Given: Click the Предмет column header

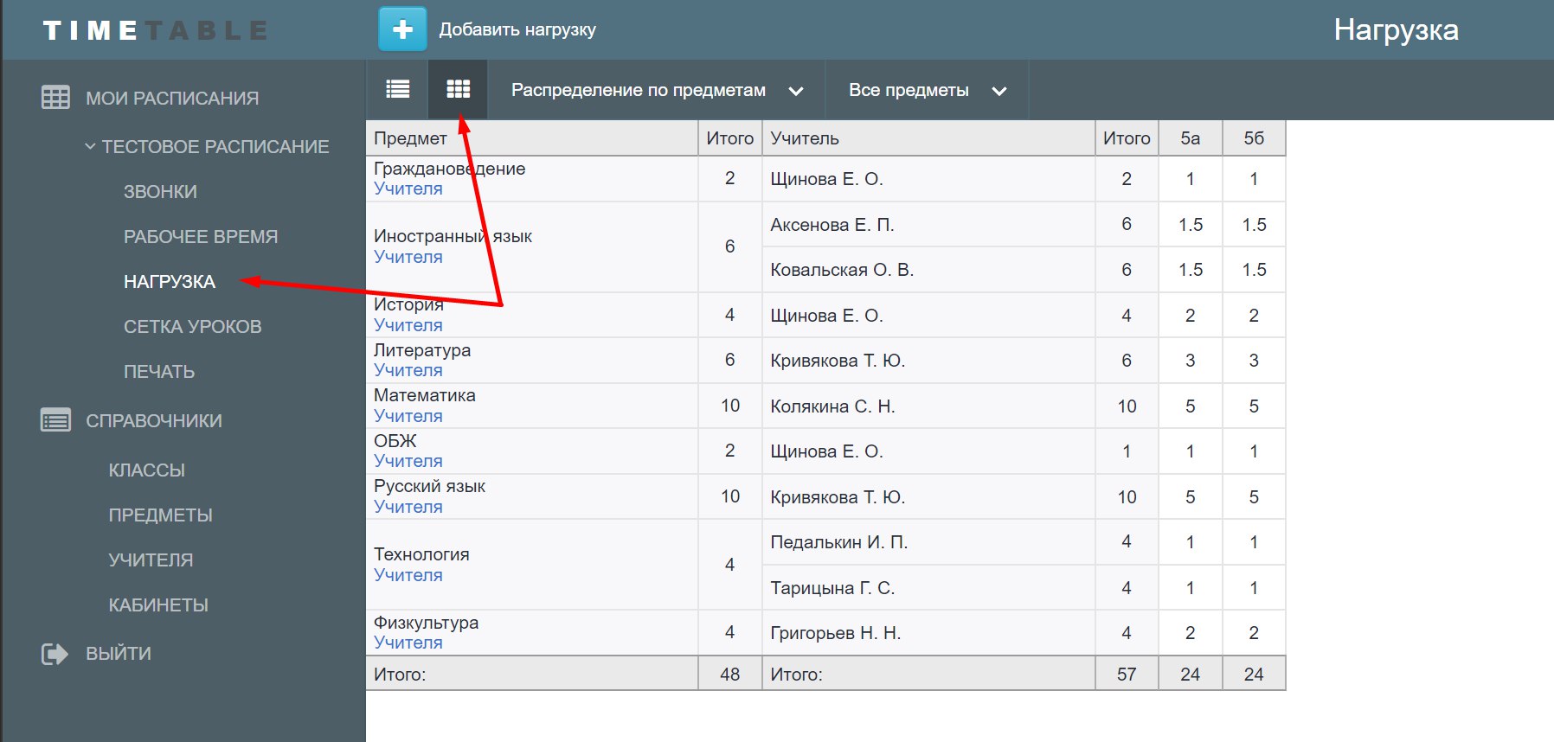Looking at the screenshot, I should pyautogui.click(x=532, y=138).
